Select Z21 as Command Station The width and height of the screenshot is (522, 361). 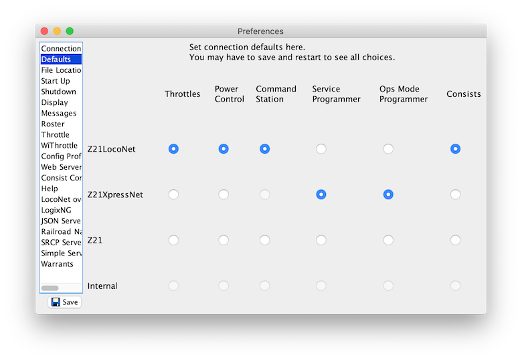264,240
